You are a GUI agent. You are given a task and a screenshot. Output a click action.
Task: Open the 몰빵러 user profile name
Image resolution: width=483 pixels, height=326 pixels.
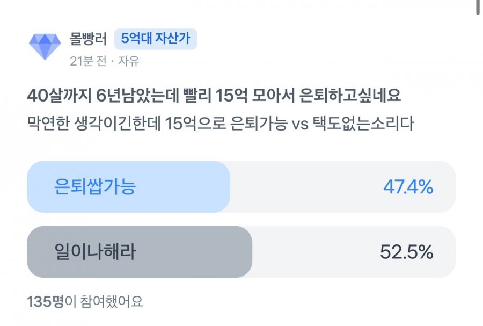point(88,39)
